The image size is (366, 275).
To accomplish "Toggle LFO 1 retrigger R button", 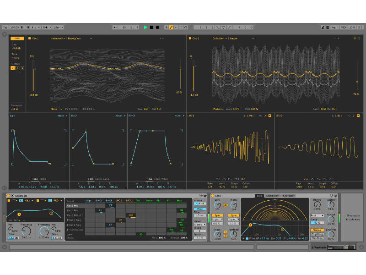I will click(x=270, y=116).
